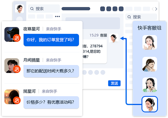Select the thumbs-up agent in 快手客服组
The width and height of the screenshot is (168, 118).
pyautogui.click(x=150, y=42)
